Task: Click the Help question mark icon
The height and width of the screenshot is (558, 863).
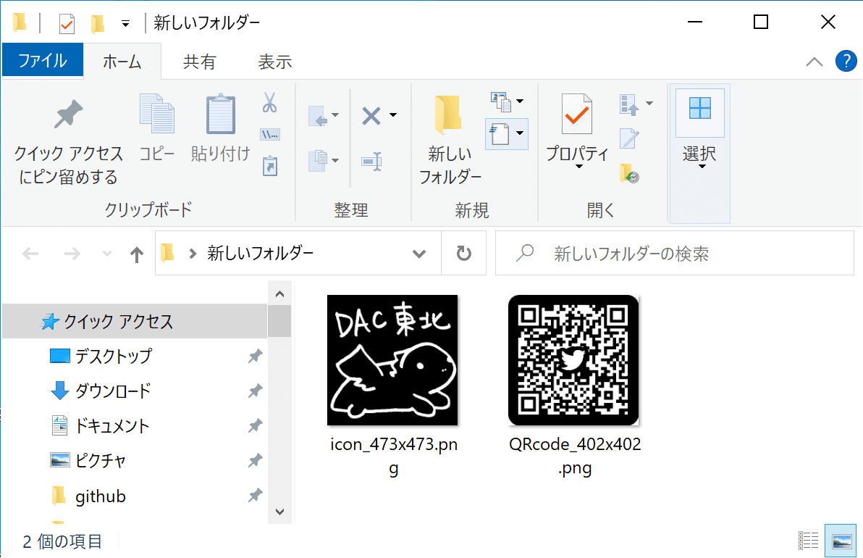Action: pos(846,61)
